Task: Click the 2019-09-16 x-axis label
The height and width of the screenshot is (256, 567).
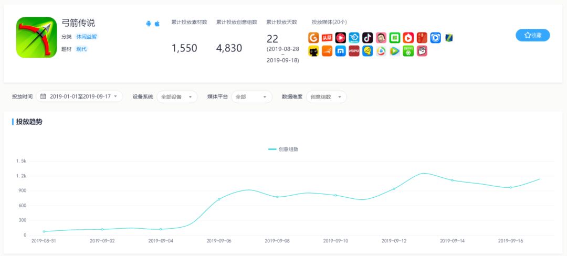Action: [x=510, y=241]
